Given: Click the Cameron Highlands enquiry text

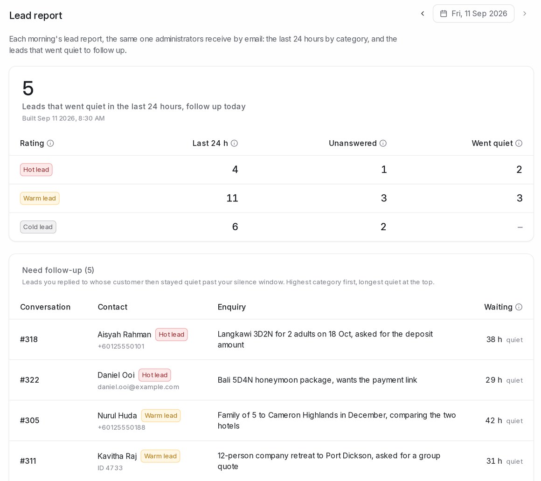Looking at the screenshot, I should 336,420.
